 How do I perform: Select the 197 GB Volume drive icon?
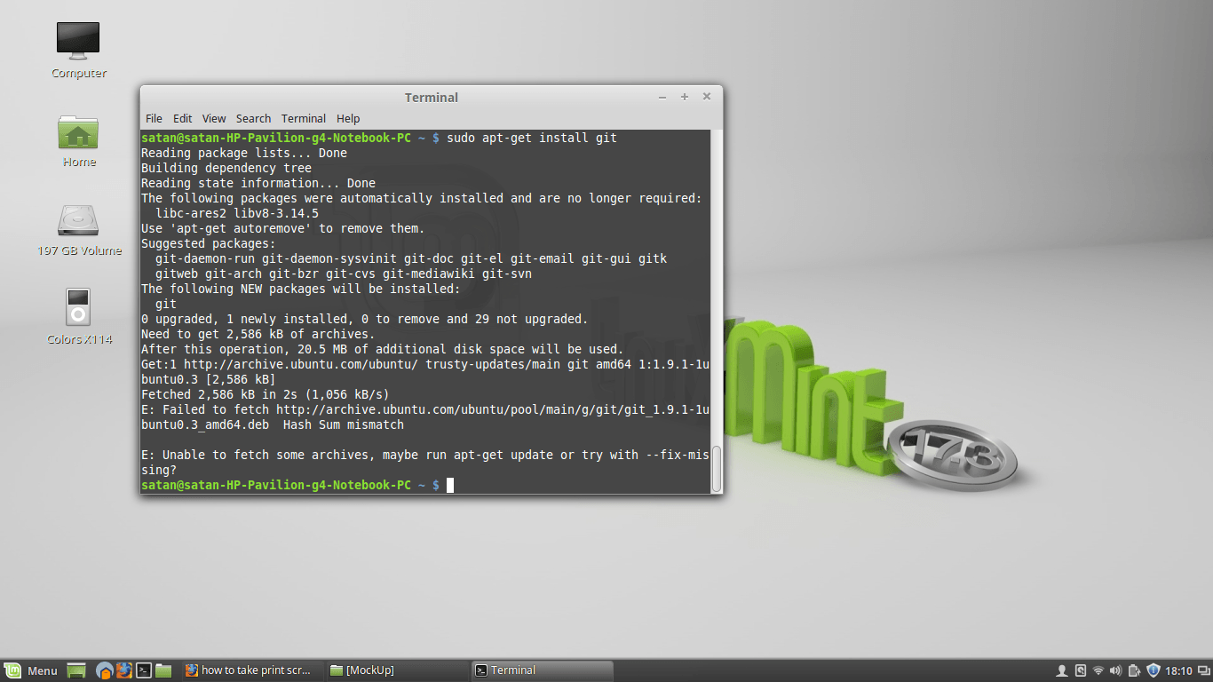coord(78,221)
